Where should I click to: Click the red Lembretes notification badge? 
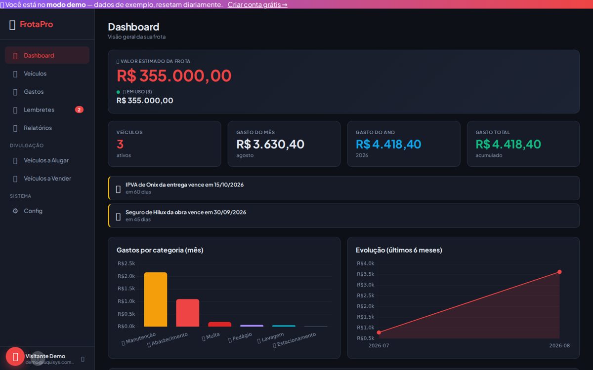pos(79,110)
